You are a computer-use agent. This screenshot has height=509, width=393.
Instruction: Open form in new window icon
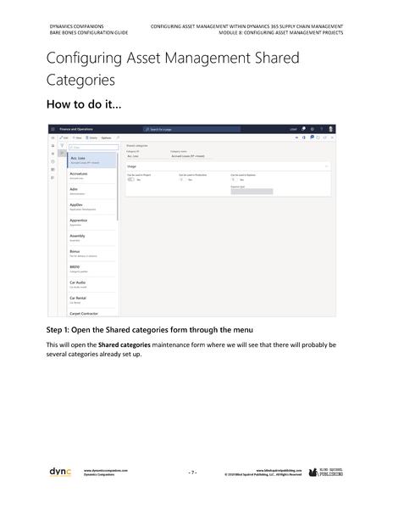(325, 137)
